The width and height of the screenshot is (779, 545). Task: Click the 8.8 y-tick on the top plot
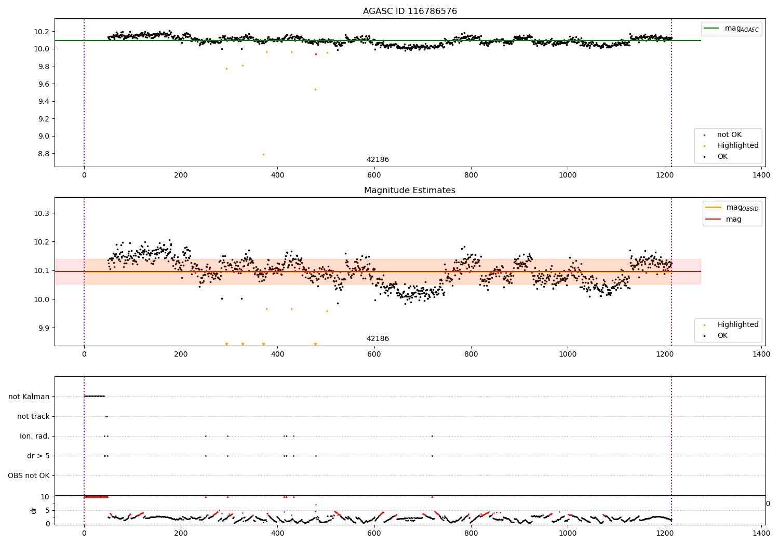[43, 154]
